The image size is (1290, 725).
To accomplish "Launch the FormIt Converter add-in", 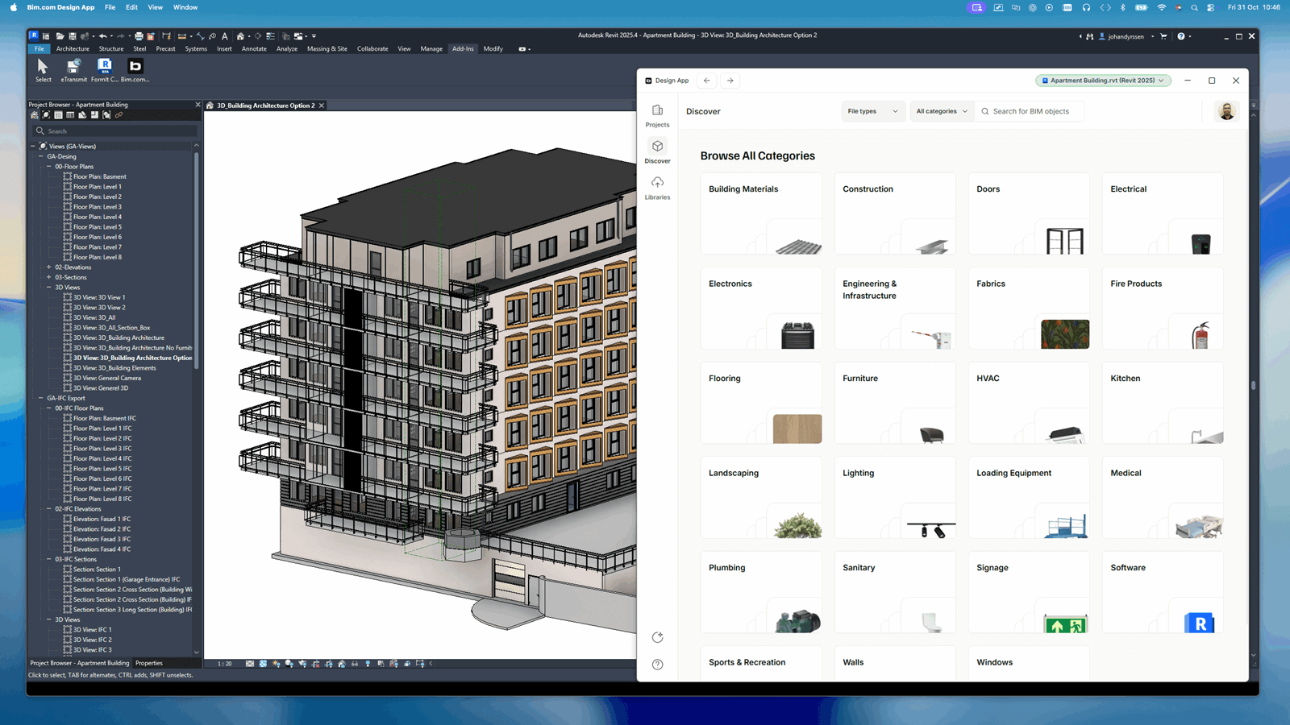I will click(104, 71).
